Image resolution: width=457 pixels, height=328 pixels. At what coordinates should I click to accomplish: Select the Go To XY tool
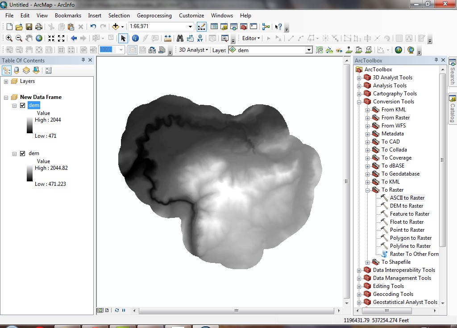200,38
